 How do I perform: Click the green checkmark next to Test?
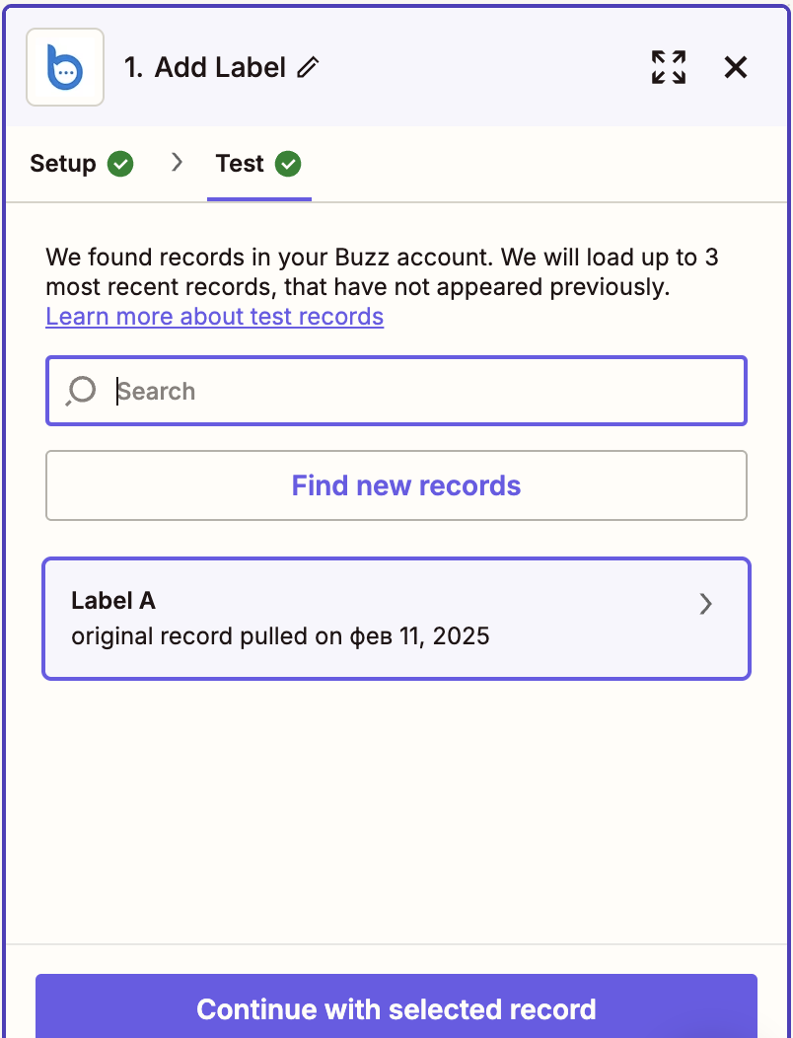(288, 164)
